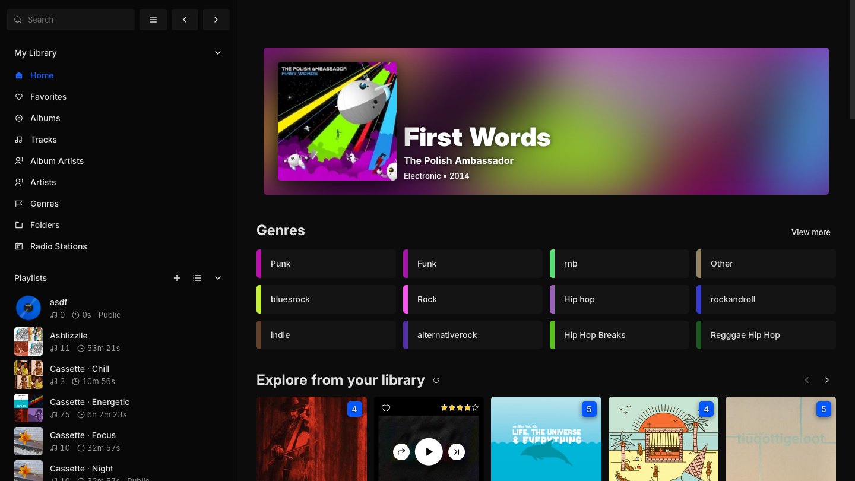Click the Home house icon
855x481 pixels.
coord(19,75)
